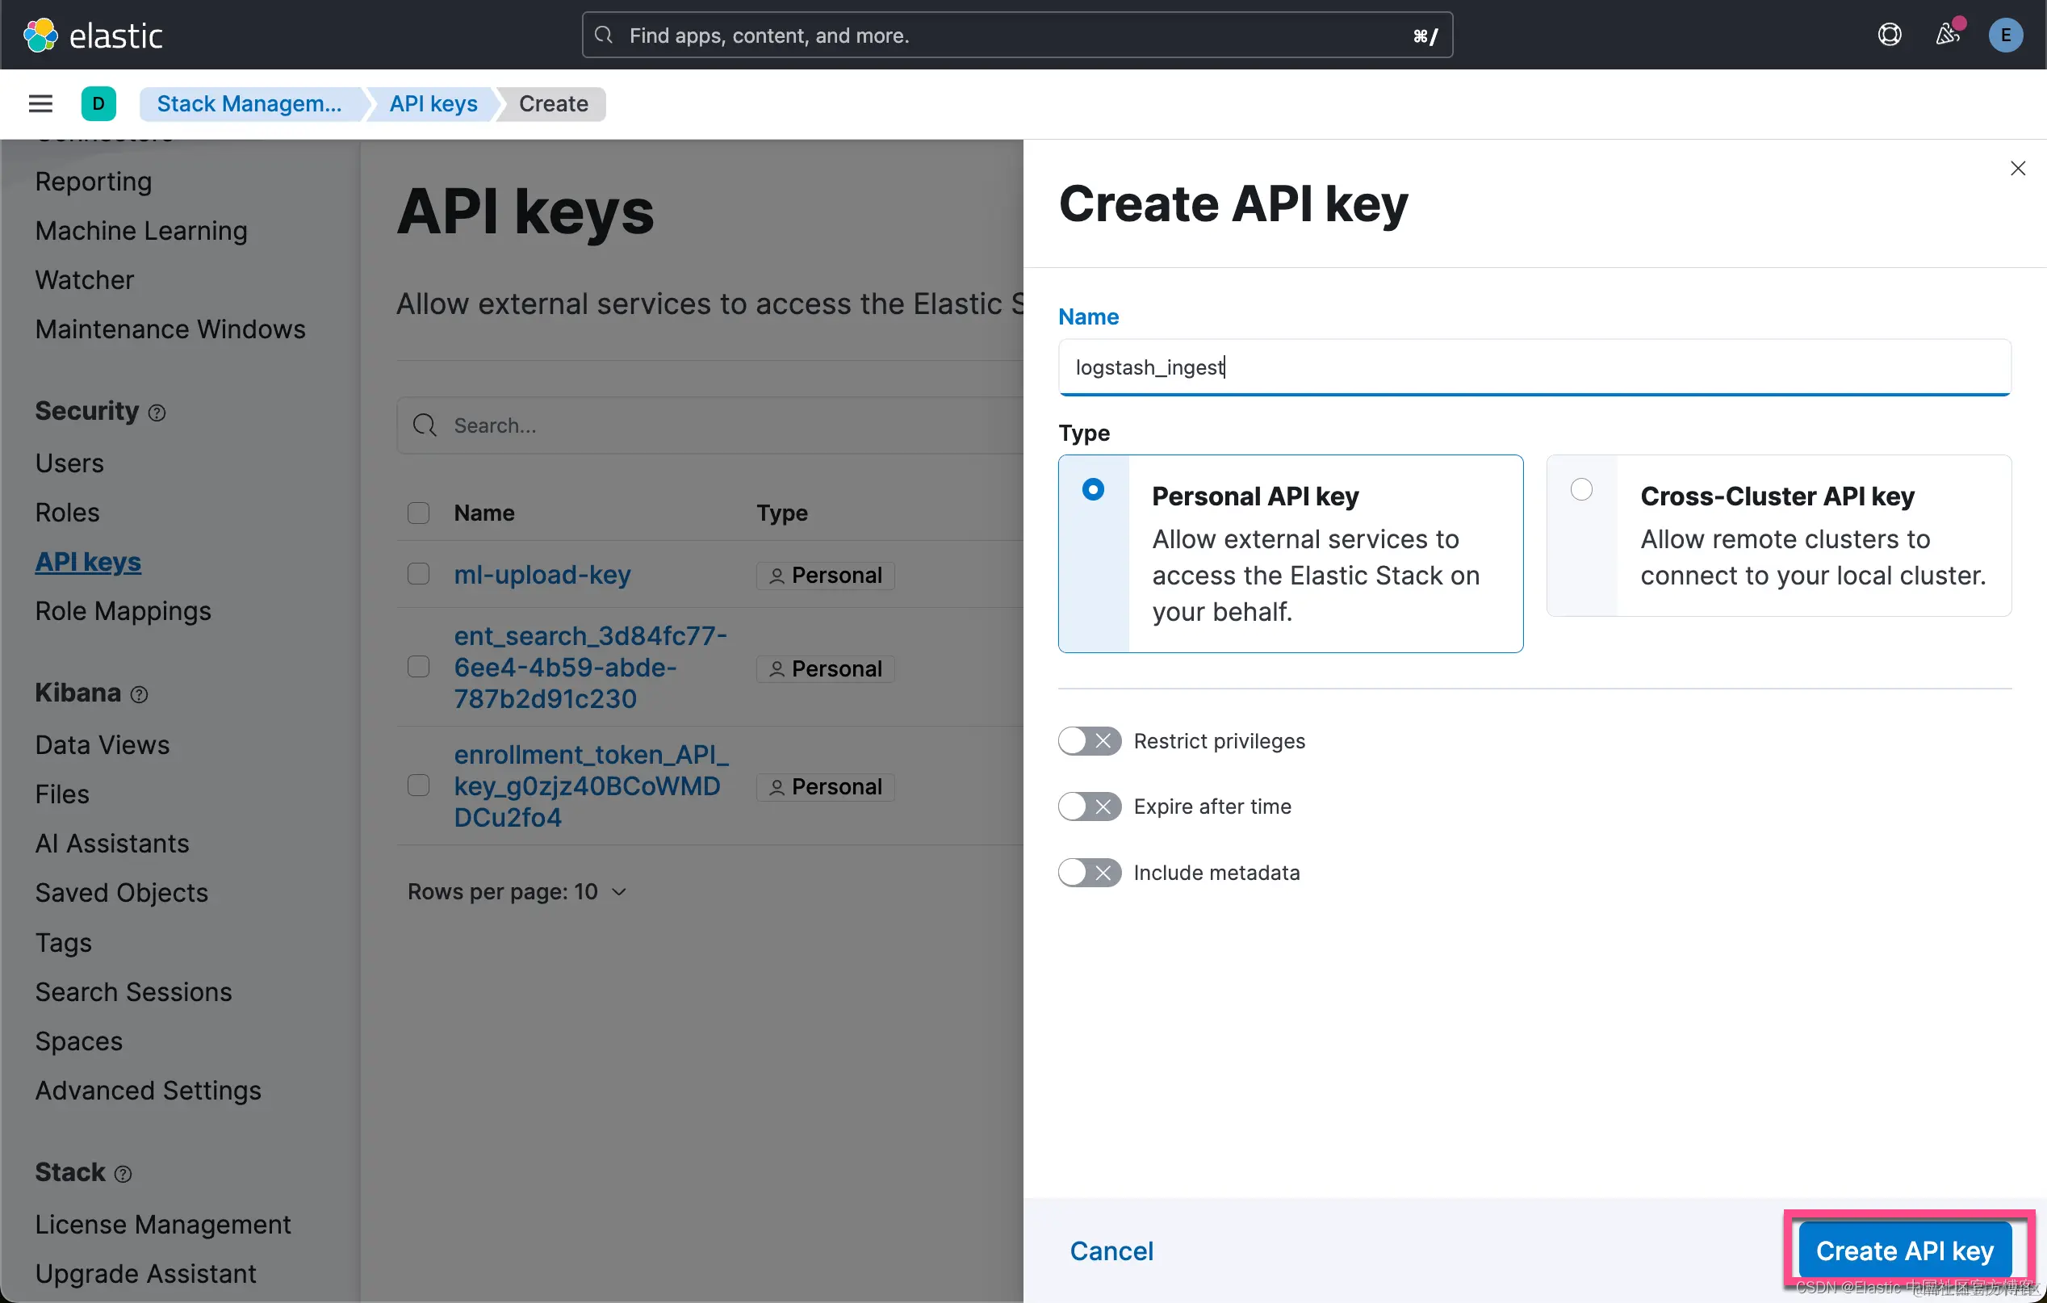Click the D space avatar icon

point(98,103)
